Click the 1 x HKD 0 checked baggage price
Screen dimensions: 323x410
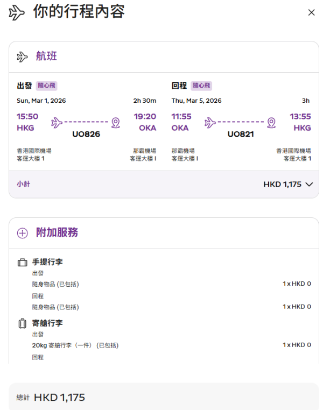point(297,345)
